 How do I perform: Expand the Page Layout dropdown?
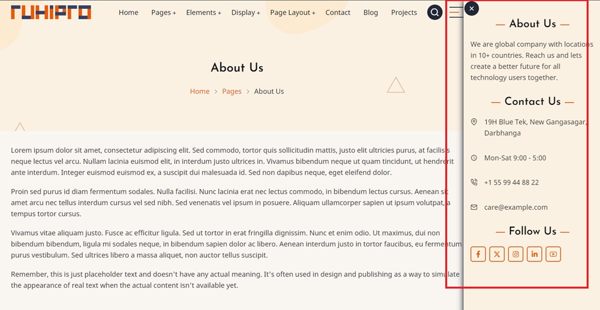[292, 13]
